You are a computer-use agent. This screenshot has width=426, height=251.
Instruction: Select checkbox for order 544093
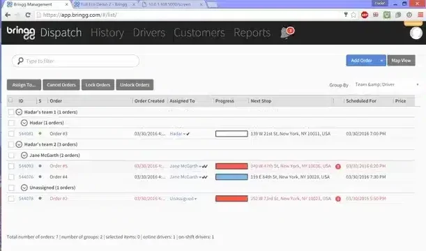[11, 166]
